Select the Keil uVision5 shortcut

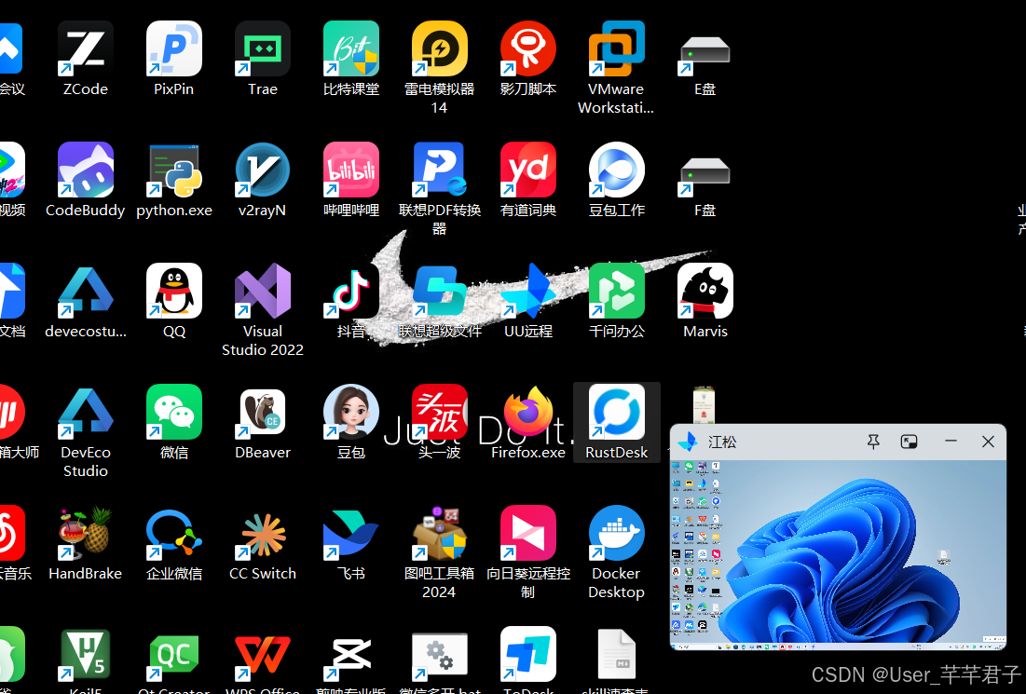[x=86, y=653]
